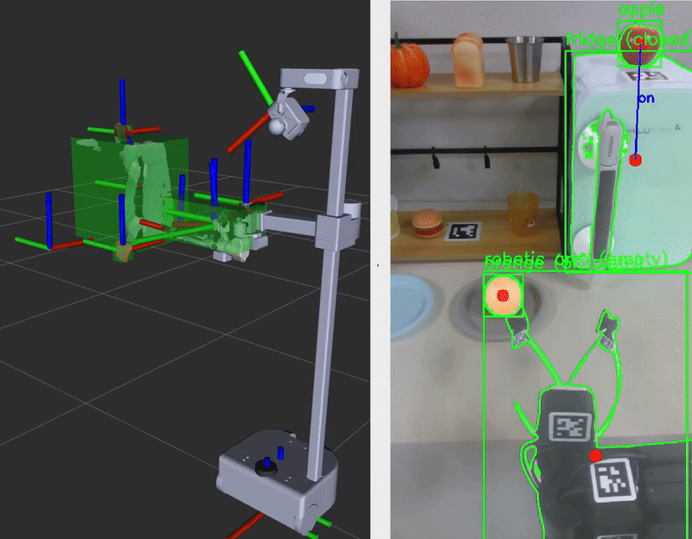Viewport: 692px width, 539px height.
Task: Click the red centroid dot on the apple
Action: point(640,39)
